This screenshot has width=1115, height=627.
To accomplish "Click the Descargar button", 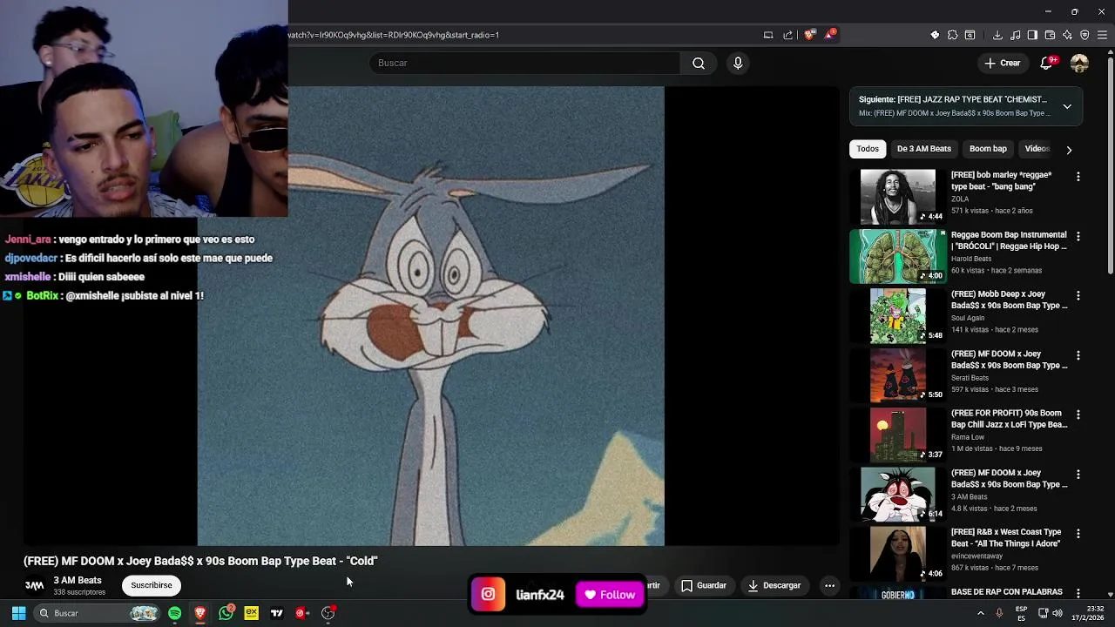I will pos(774,586).
